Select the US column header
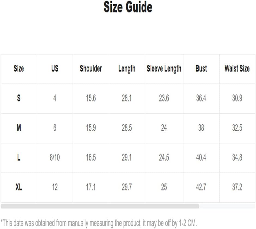Image resolution: width=256 pixels, height=229 pixels. click(55, 68)
